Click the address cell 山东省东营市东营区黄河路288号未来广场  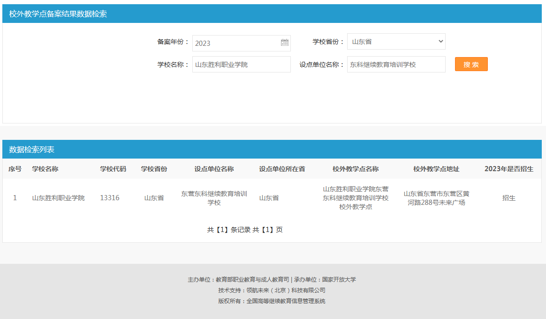click(x=436, y=198)
